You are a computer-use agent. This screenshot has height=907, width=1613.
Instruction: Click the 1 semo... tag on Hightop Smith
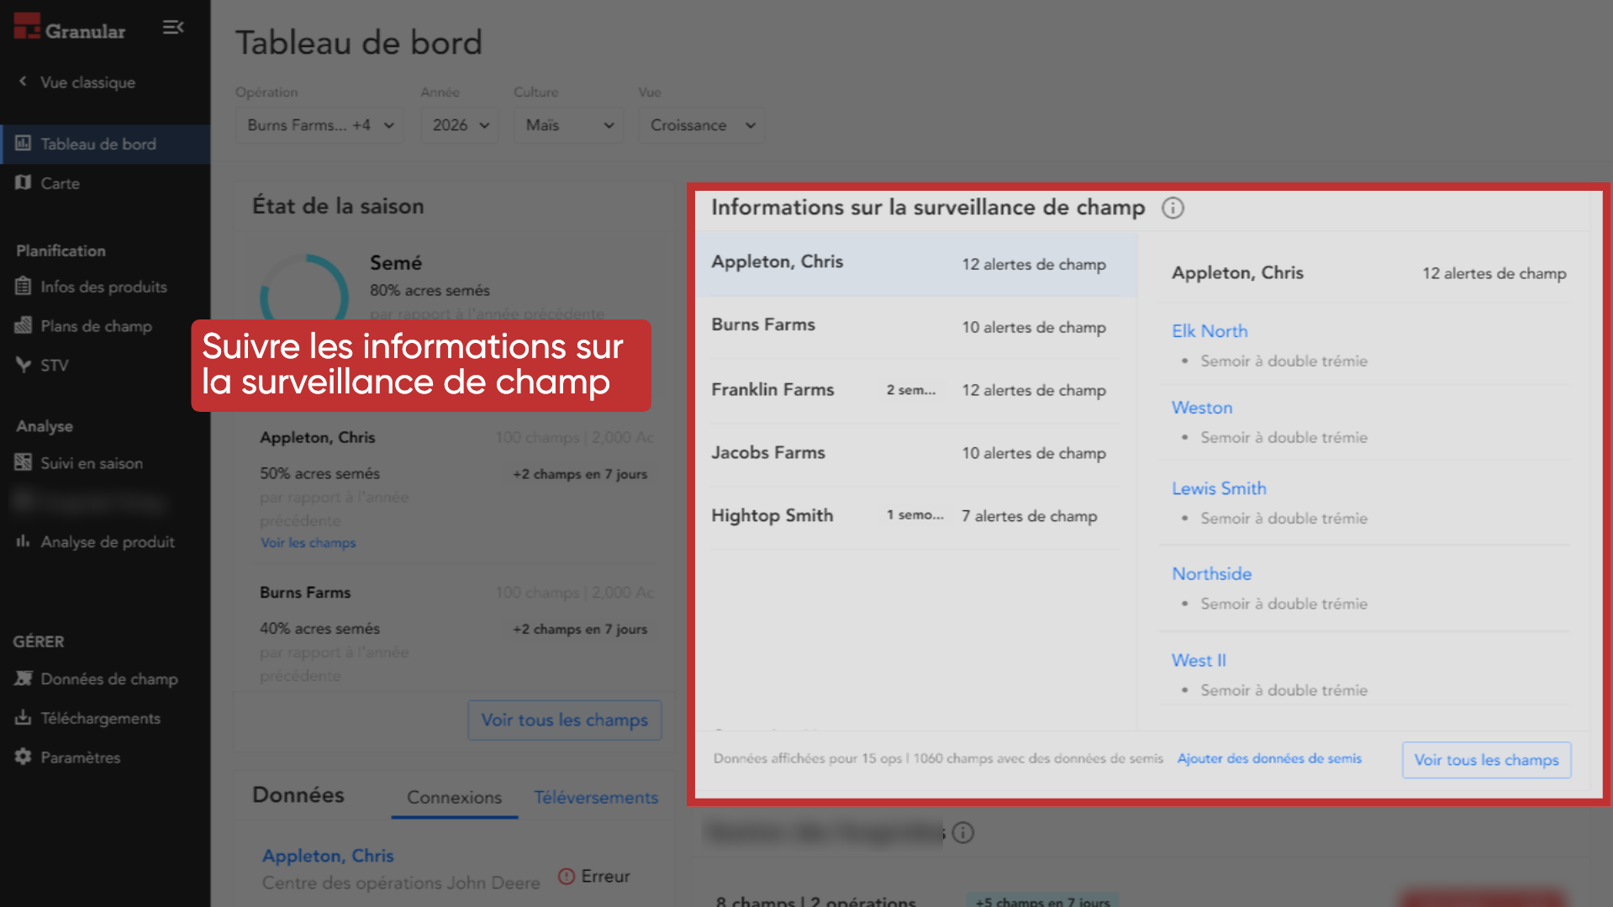(915, 514)
